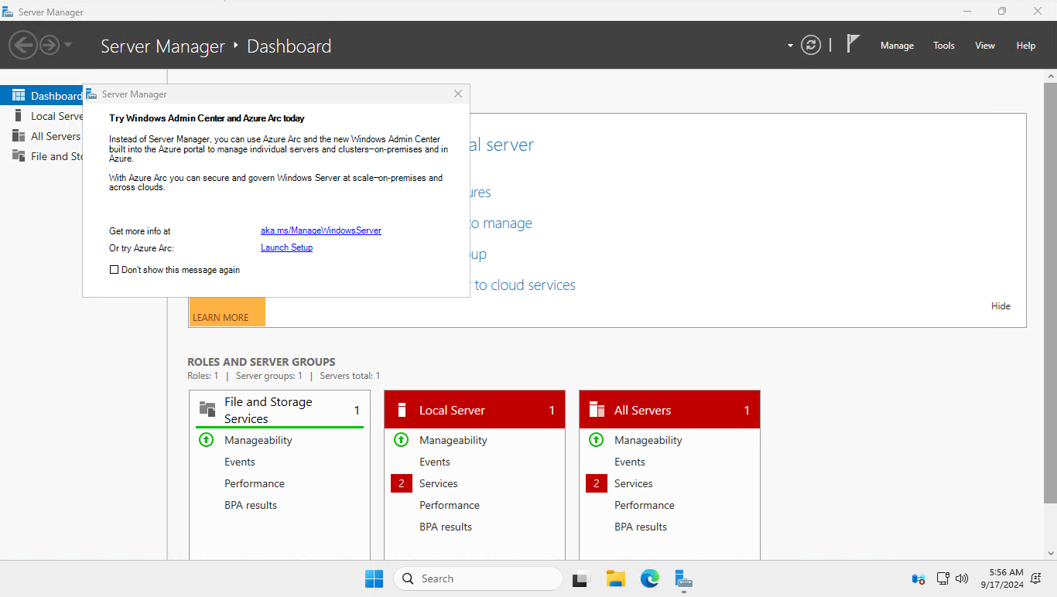Open the navigation history dropdown arrow
The image size is (1057, 597).
click(68, 45)
